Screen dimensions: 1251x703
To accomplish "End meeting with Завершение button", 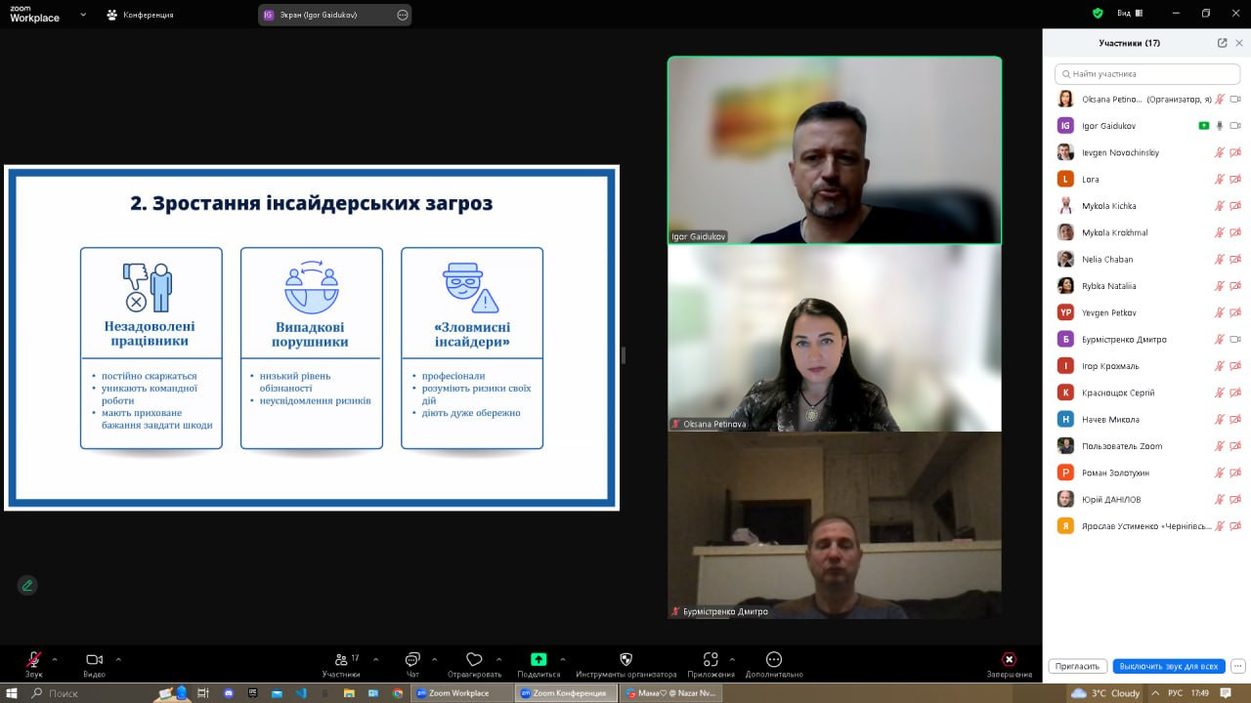I will 1009,664.
